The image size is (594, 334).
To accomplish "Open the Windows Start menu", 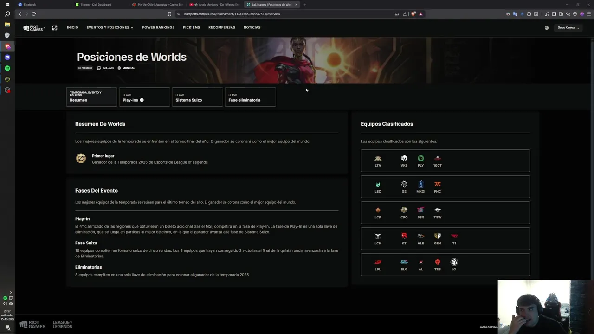I will (7, 4).
